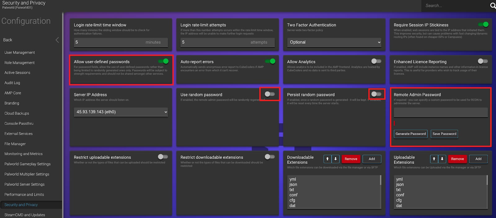This screenshot has width=496, height=218.
Task: Go to Palworld Gameplay Settings
Action: (27, 164)
